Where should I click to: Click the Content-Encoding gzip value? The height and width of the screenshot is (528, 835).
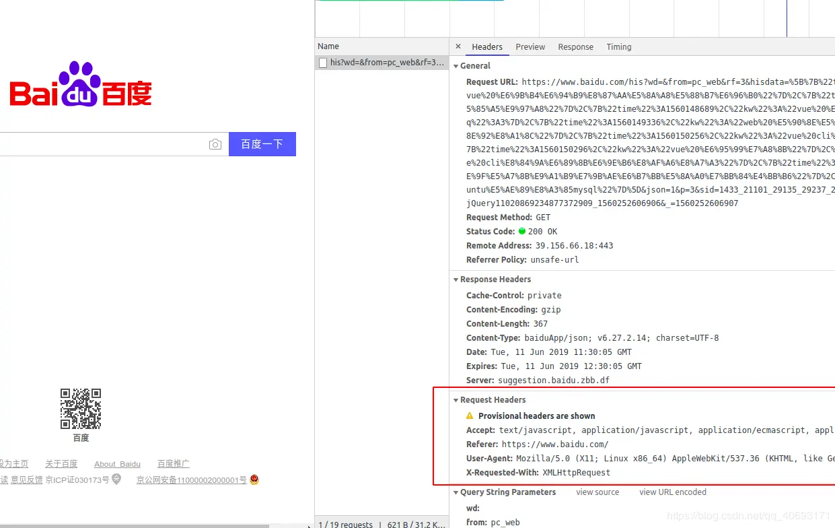tap(551, 310)
